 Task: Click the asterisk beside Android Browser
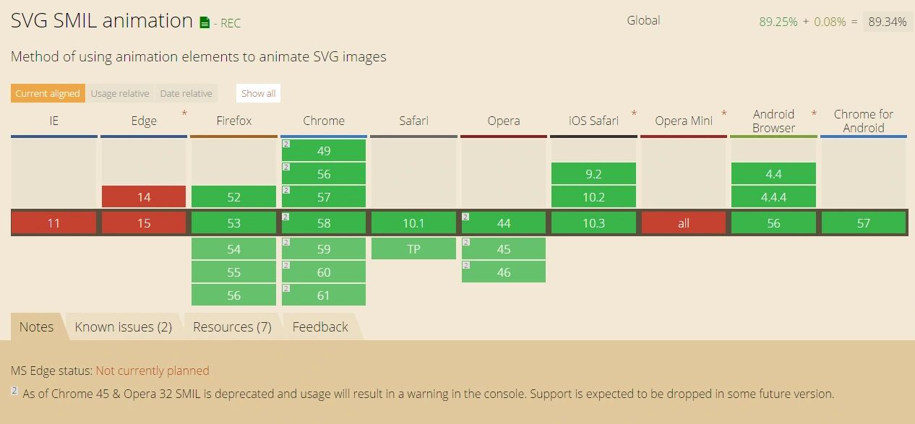click(814, 113)
